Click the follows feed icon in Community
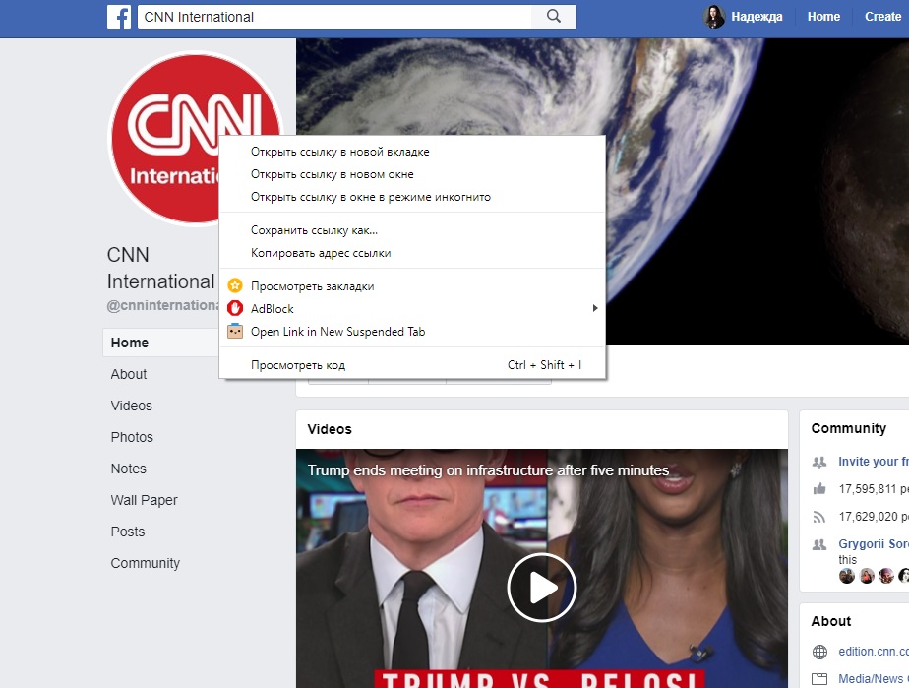 (x=819, y=517)
